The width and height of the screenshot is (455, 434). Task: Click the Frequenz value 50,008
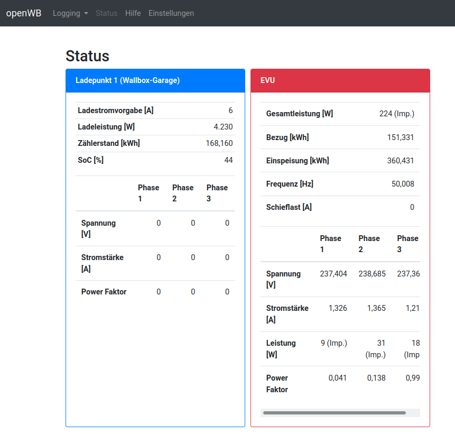point(403,184)
